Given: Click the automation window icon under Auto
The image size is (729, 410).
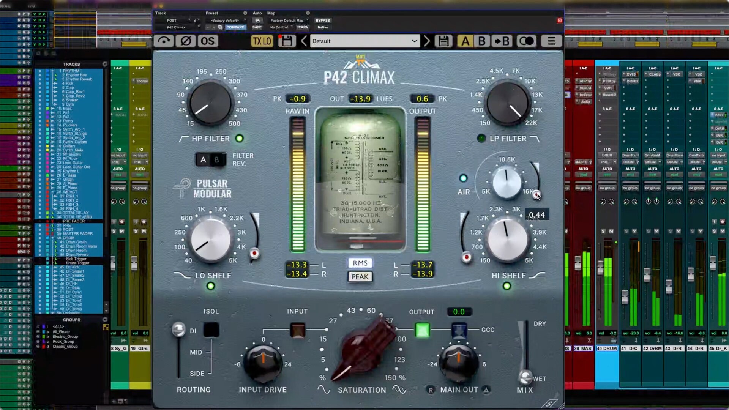Looking at the screenshot, I should coord(257,20).
